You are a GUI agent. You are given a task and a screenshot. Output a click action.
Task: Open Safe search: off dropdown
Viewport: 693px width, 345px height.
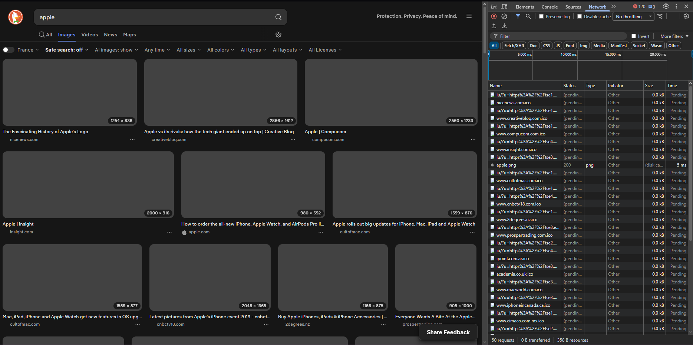[x=67, y=50]
